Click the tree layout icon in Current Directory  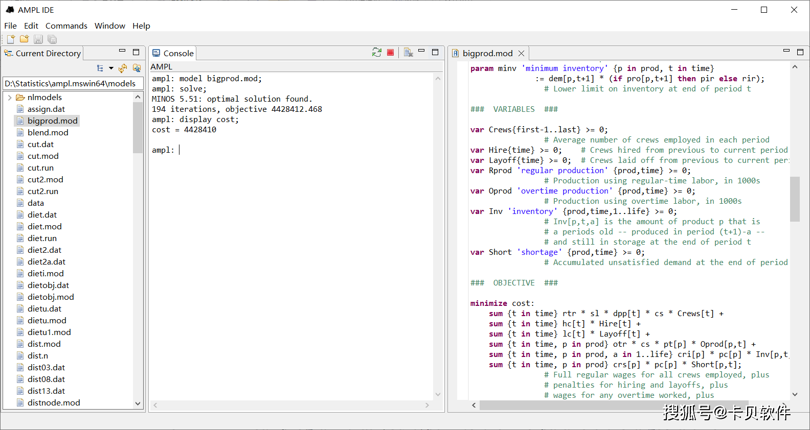[x=100, y=68]
